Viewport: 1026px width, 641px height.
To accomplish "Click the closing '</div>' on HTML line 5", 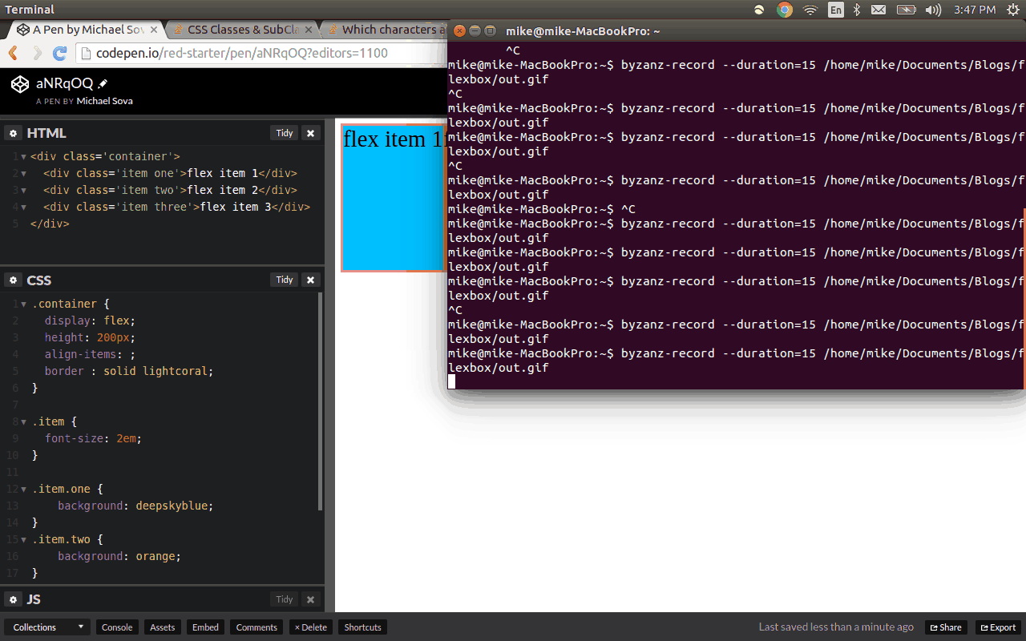I will point(50,224).
